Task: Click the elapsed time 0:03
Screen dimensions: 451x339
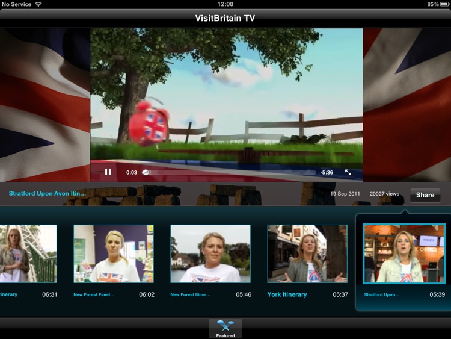Action: coord(132,173)
